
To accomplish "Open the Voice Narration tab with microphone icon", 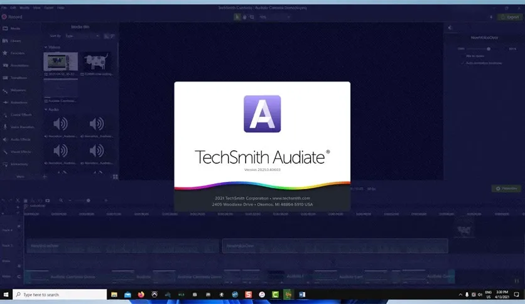I will point(19,128).
